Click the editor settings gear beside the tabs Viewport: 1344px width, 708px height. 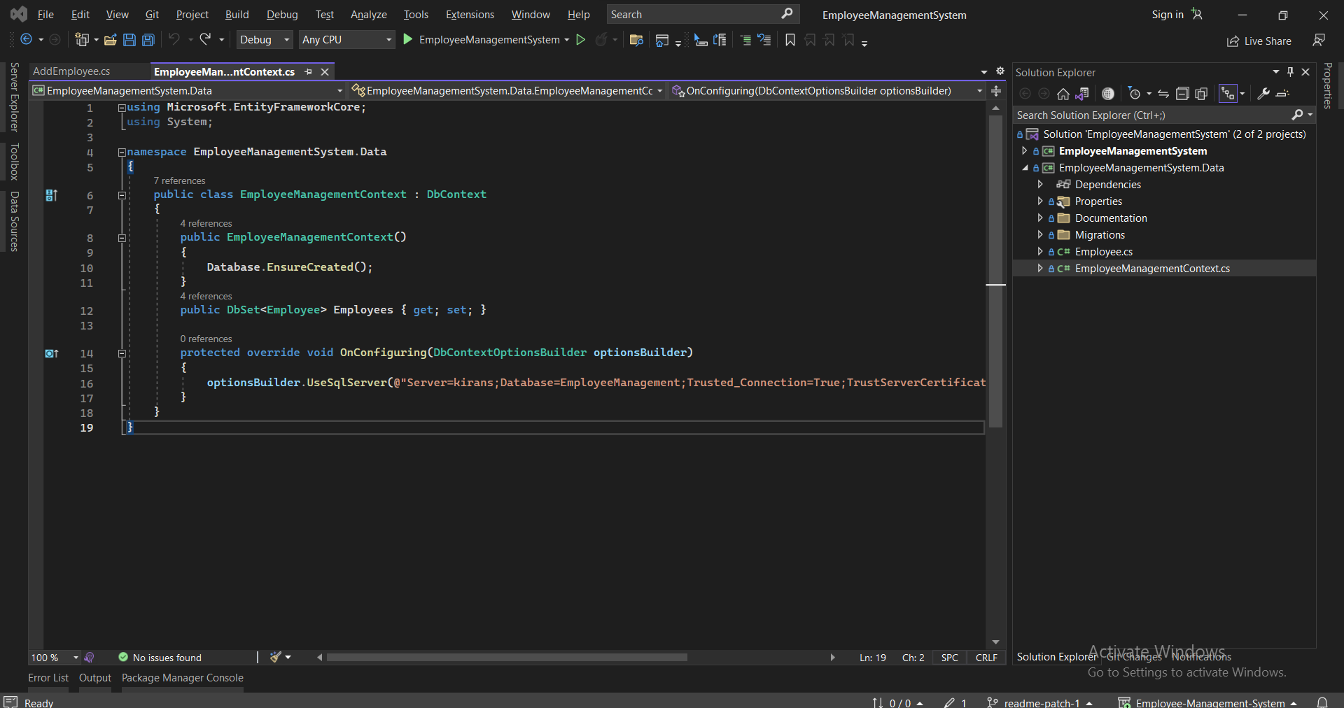pos(1000,71)
